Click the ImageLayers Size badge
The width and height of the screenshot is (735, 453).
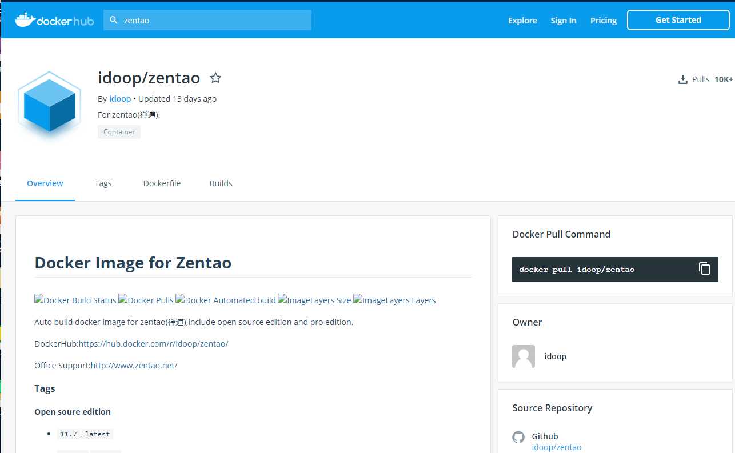tap(314, 300)
